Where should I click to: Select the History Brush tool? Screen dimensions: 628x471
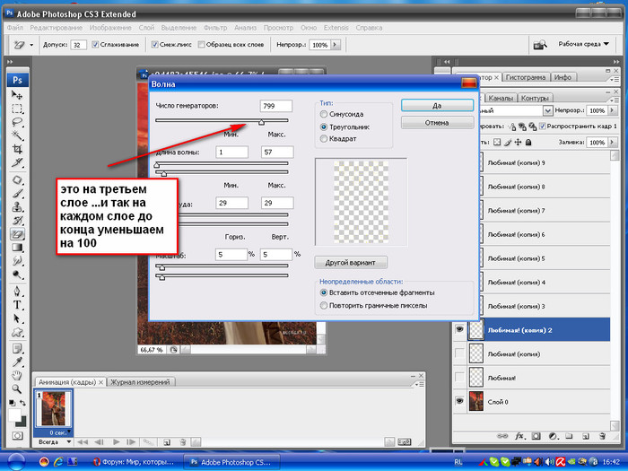17,221
